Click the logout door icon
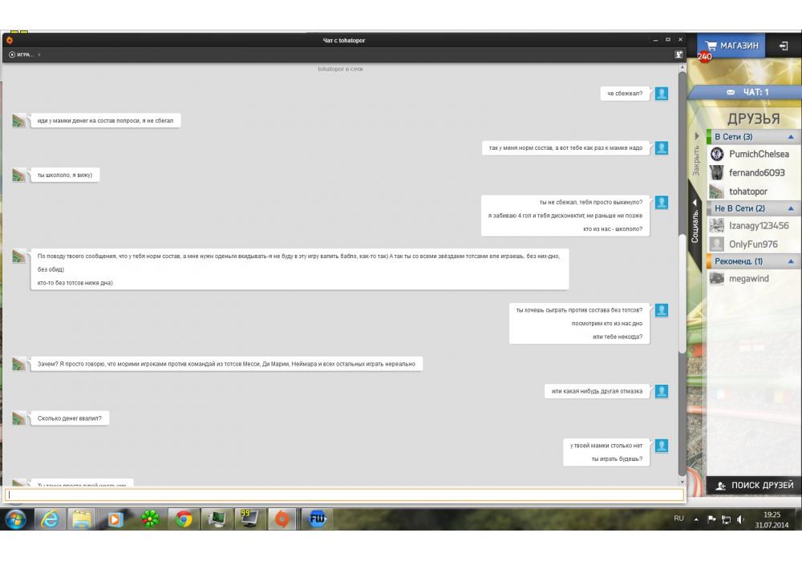Viewport: 802px width, 561px height. tap(784, 46)
